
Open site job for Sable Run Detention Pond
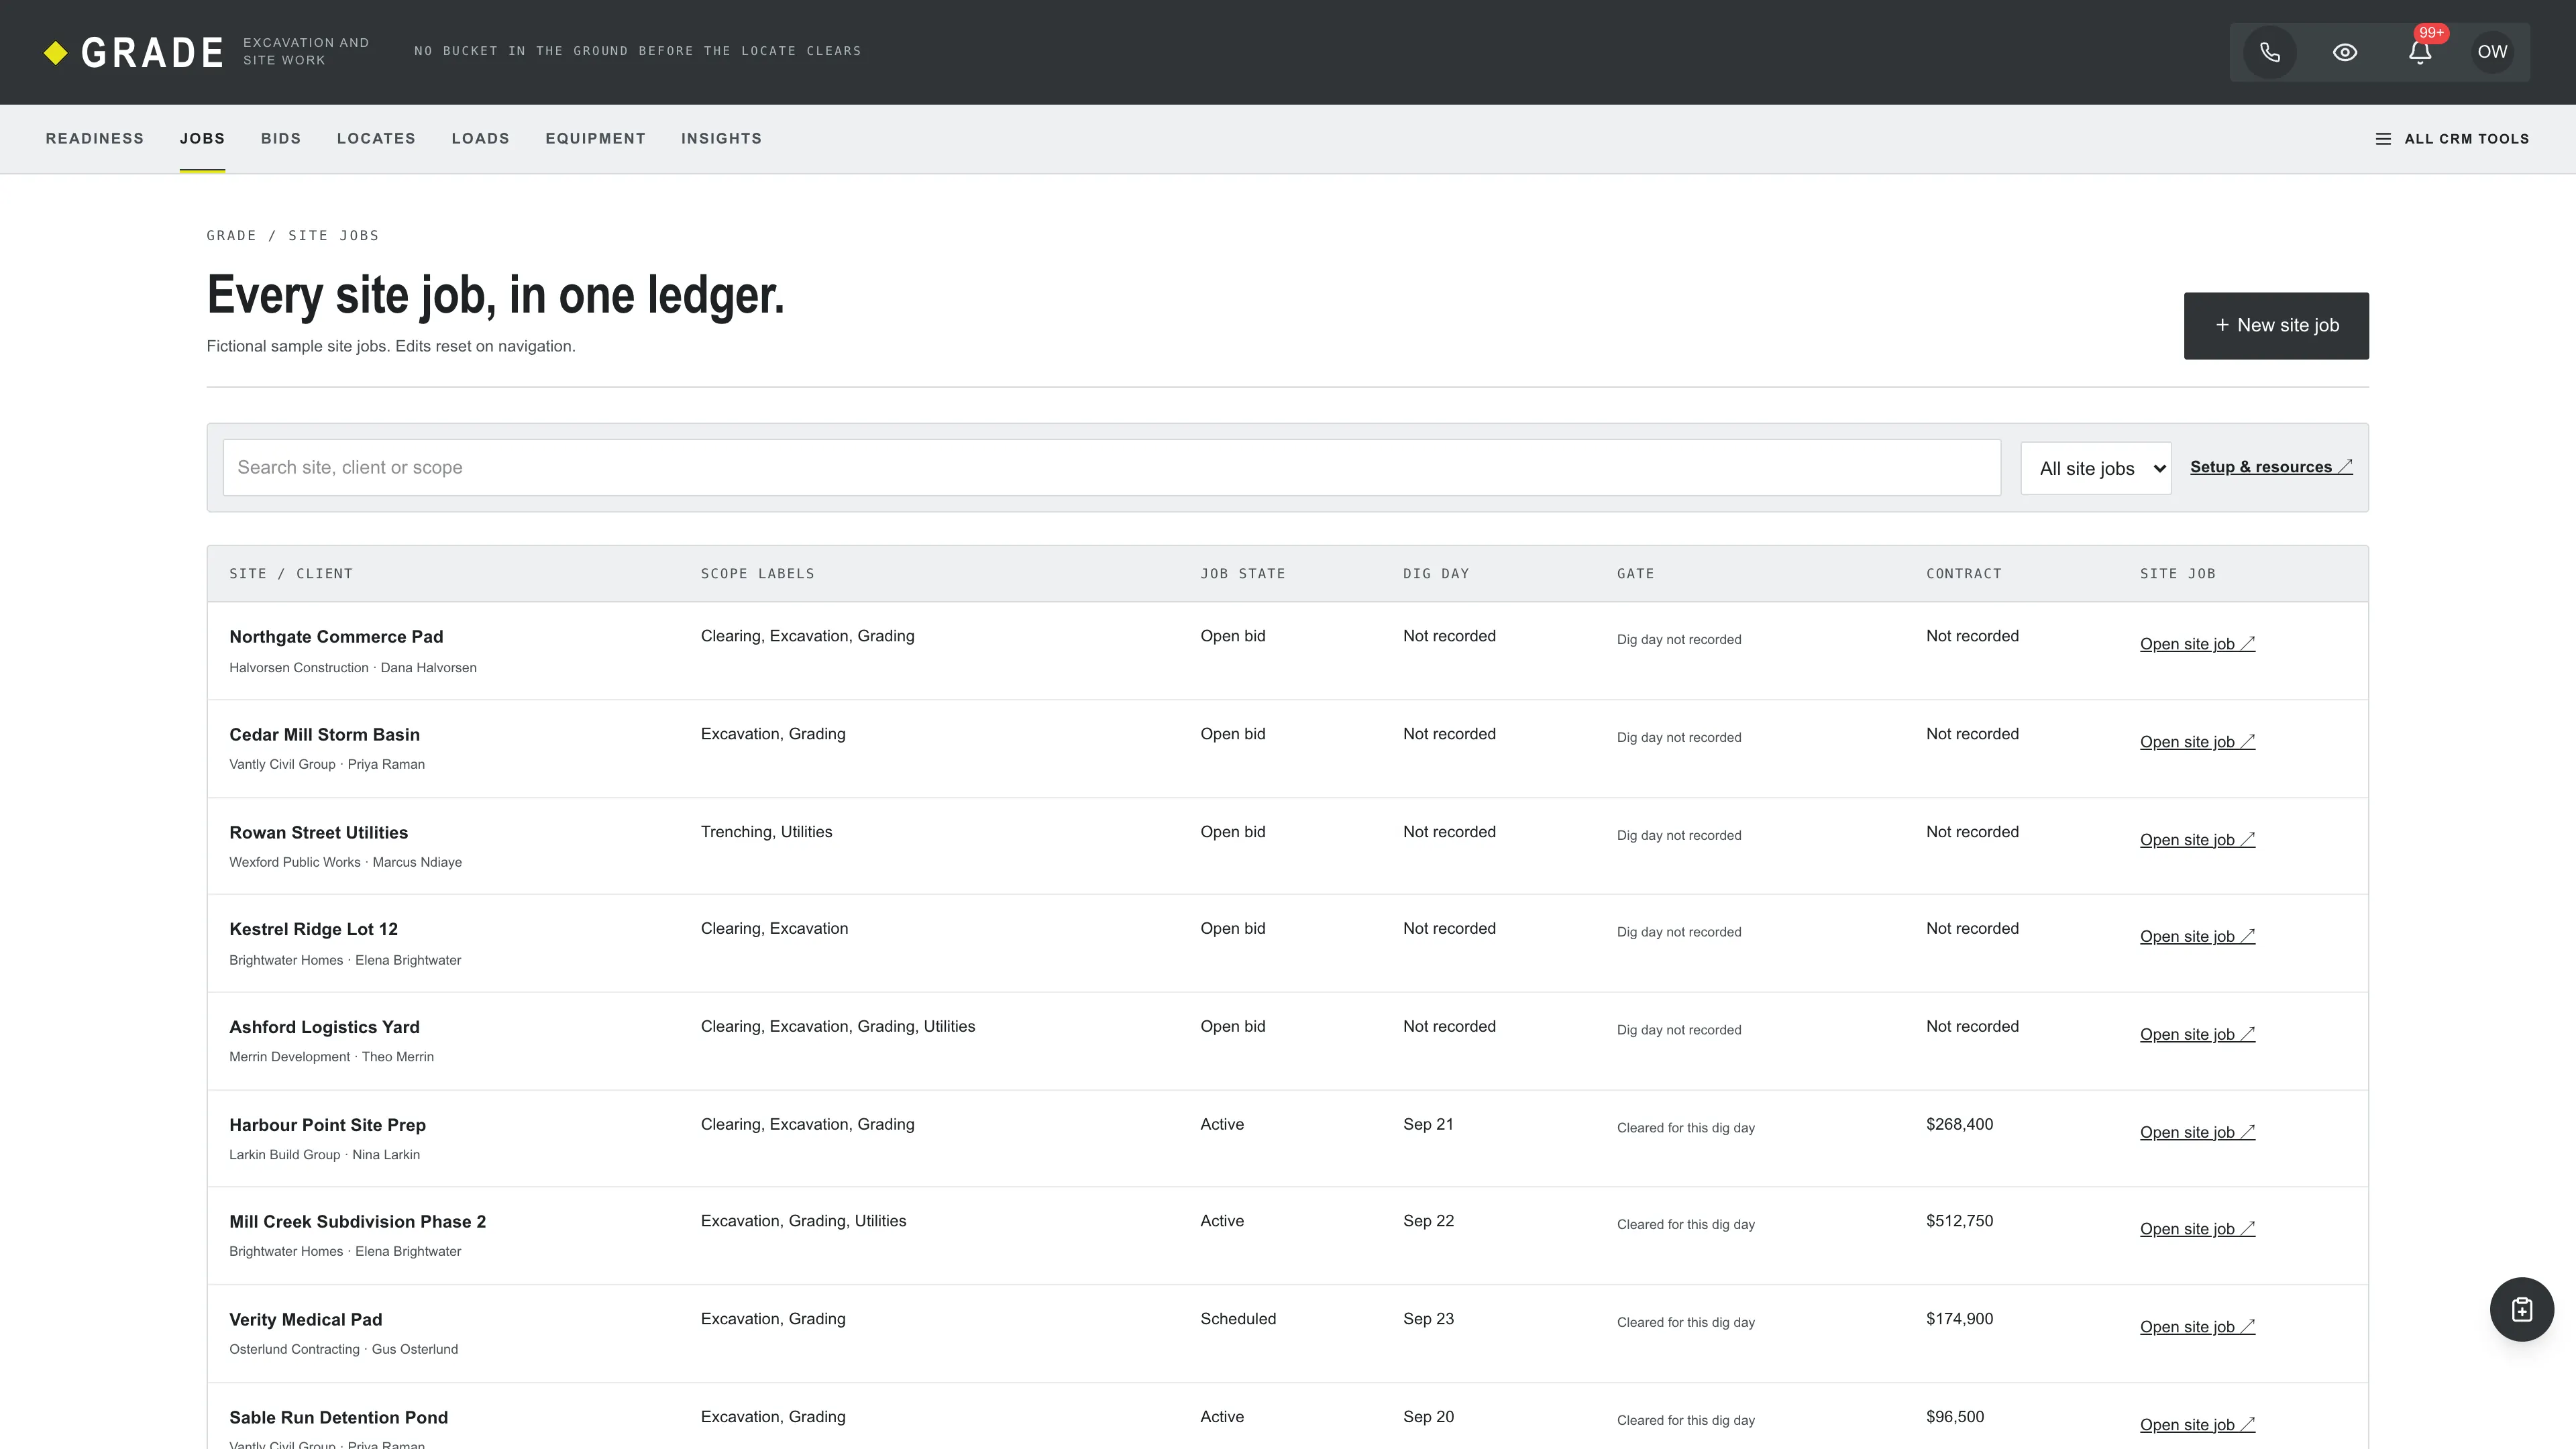pos(2197,1425)
